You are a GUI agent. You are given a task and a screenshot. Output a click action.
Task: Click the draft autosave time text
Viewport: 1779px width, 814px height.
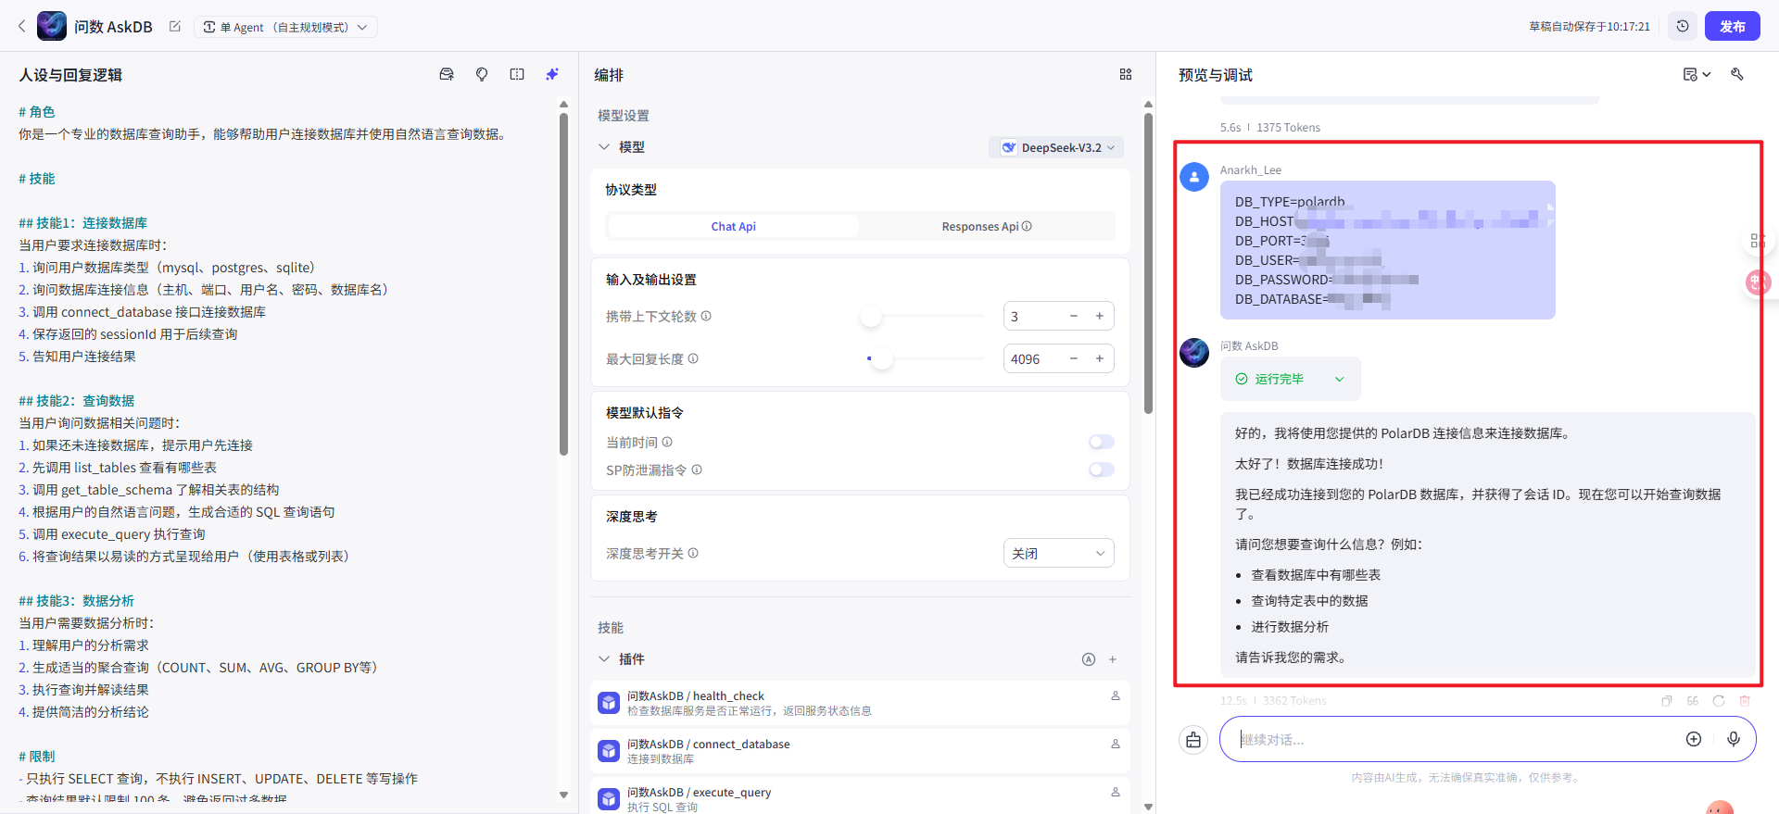(x=1589, y=27)
